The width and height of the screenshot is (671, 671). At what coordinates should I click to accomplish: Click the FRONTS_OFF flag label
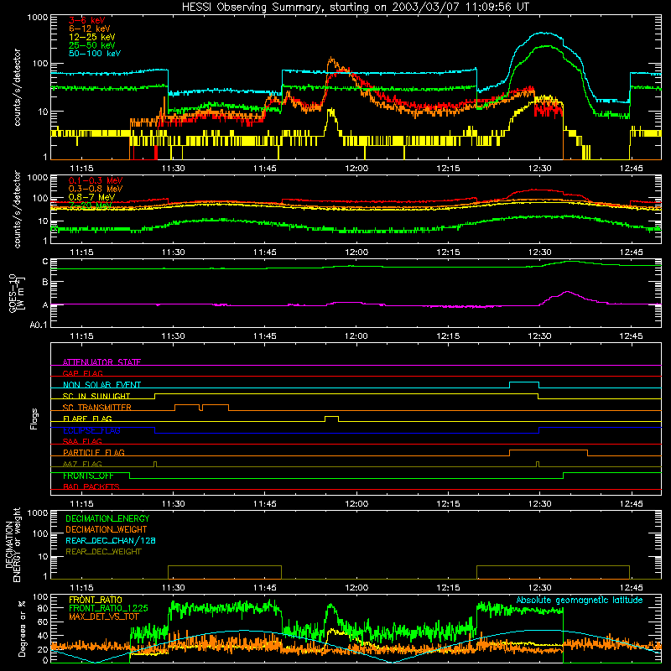coord(89,476)
